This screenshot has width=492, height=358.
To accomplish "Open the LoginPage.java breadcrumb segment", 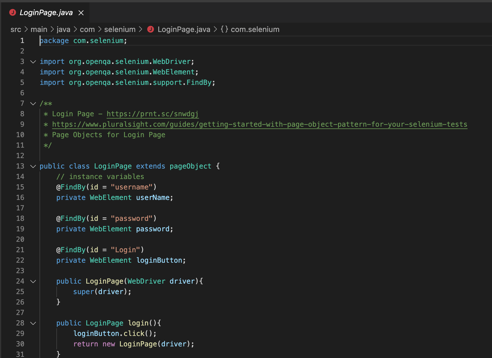I will (184, 29).
